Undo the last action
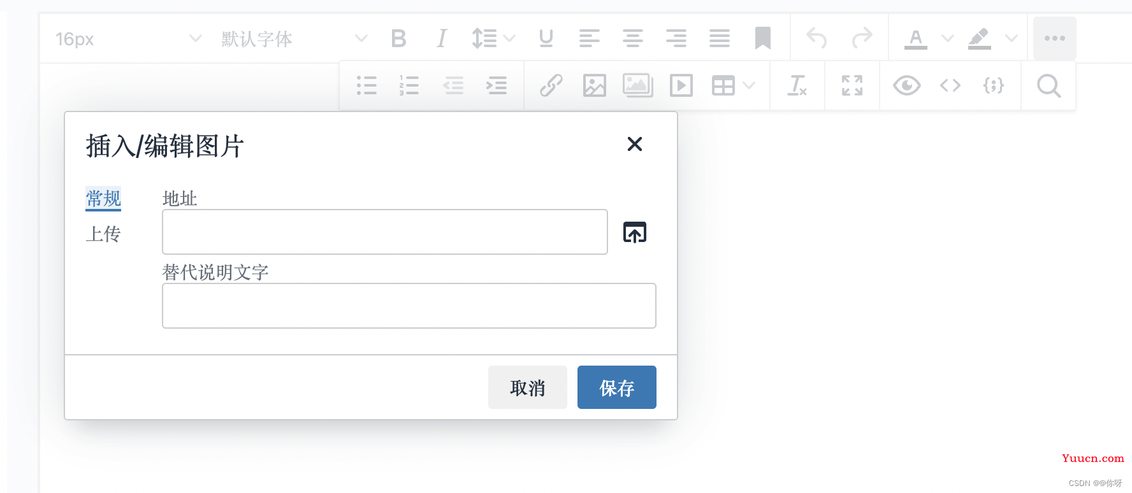The width and height of the screenshot is (1132, 493). pos(816,39)
